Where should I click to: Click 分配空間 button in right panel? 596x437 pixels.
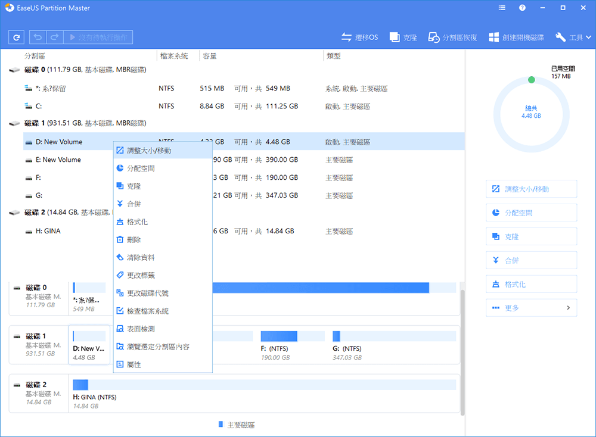tap(532, 213)
